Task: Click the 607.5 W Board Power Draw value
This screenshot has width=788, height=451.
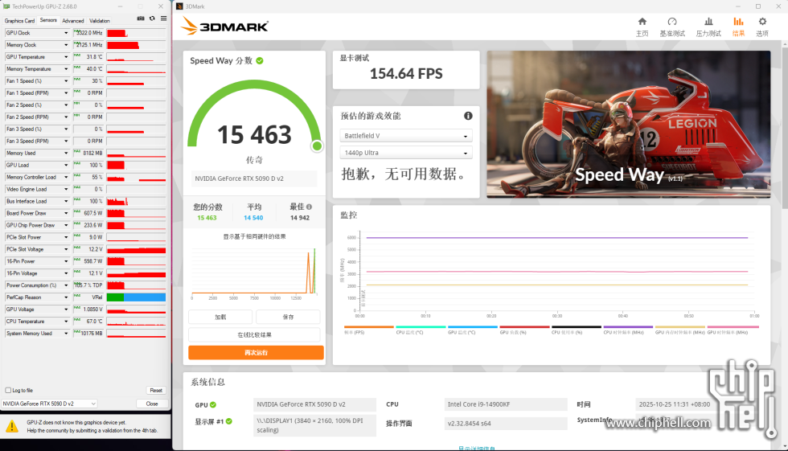Action: [93, 214]
